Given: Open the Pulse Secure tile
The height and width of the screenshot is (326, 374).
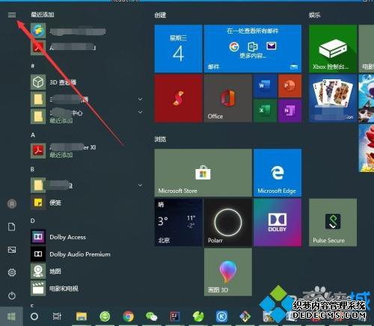Looking at the screenshot, I should click(333, 222).
